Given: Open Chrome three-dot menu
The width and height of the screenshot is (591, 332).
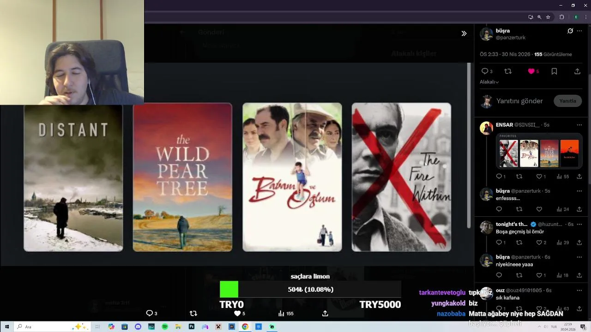Looking at the screenshot, I should (586, 17).
